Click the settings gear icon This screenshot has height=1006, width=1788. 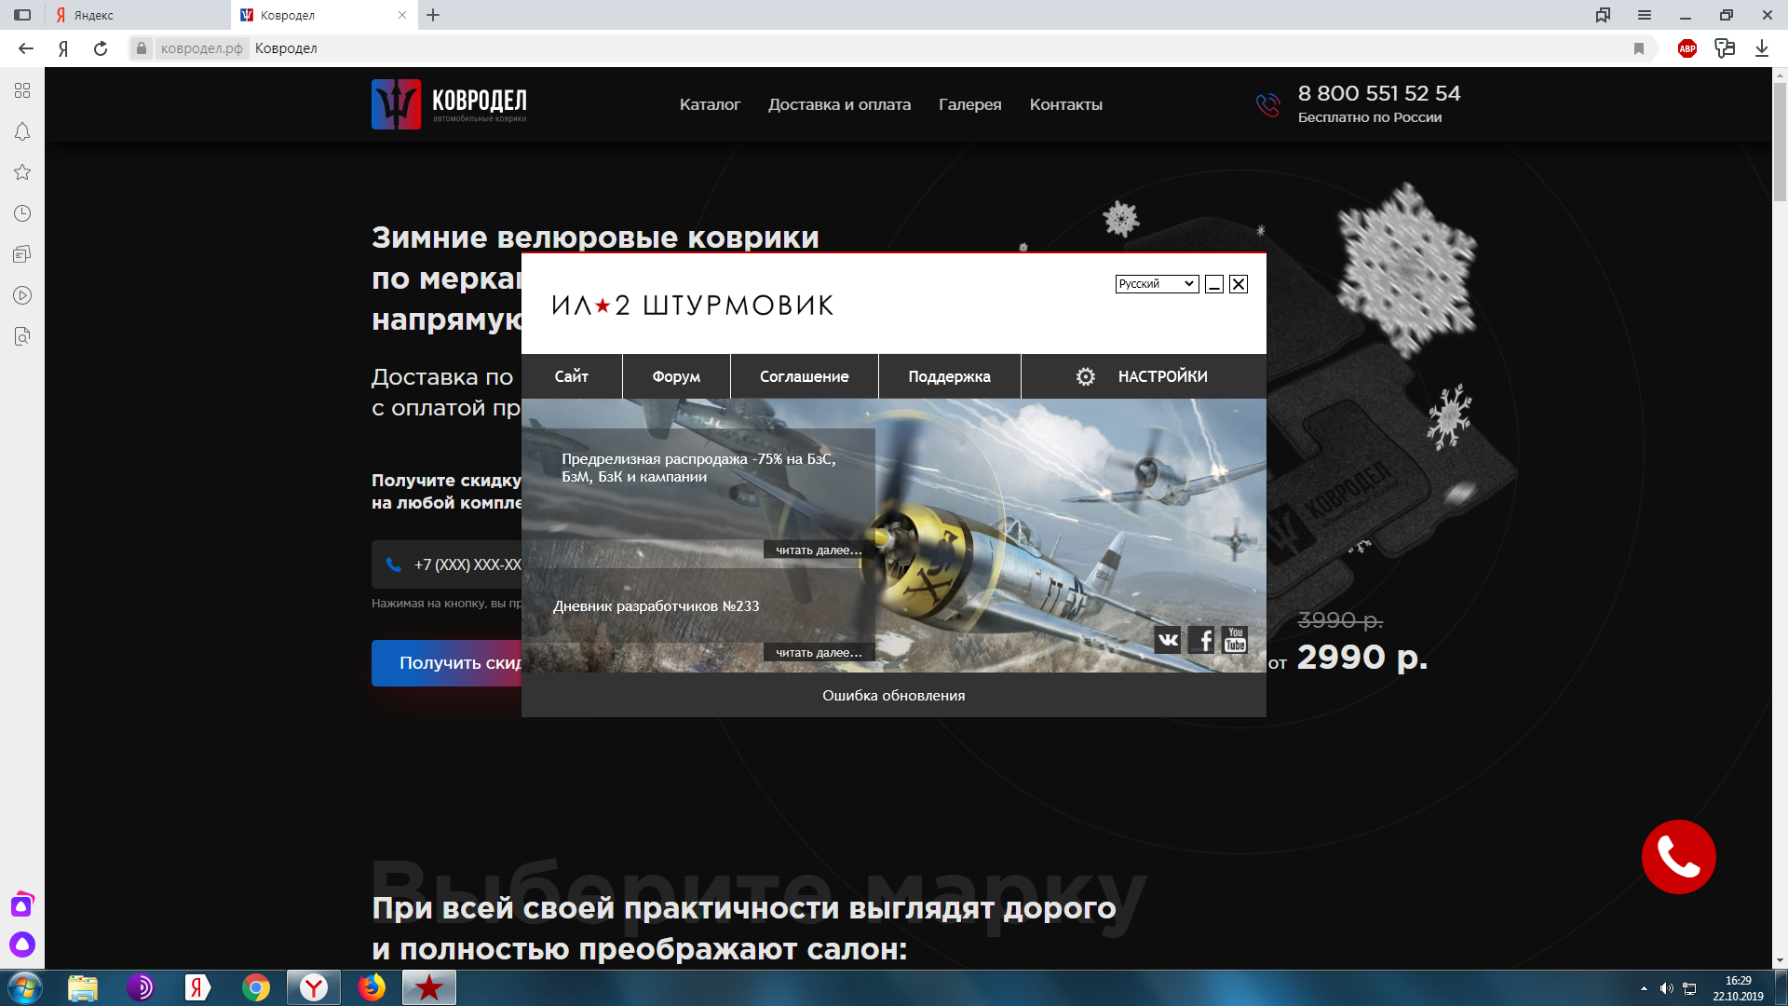1086,376
